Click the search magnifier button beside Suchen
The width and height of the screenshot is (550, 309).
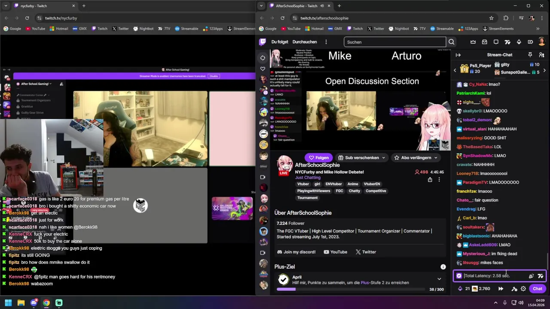coord(451,42)
